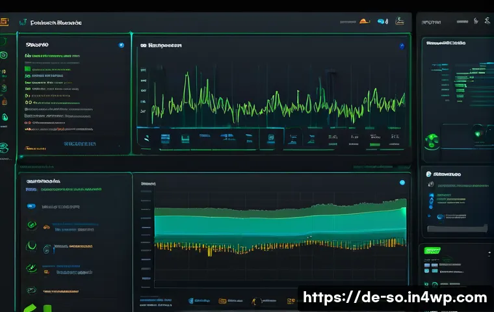Viewport: 494px width, 312px height.
Task: Click the green swirl icon at sidebar bottom
Action: point(4,147)
